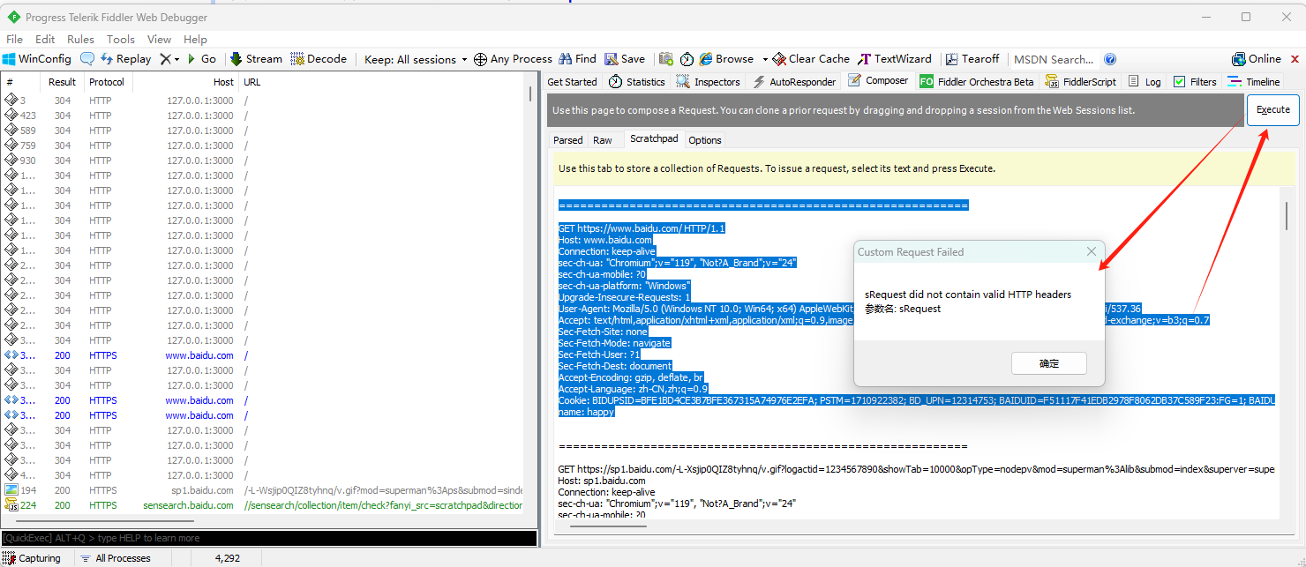This screenshot has width=1306, height=567.
Task: Click the Execute button
Action: [x=1272, y=110]
